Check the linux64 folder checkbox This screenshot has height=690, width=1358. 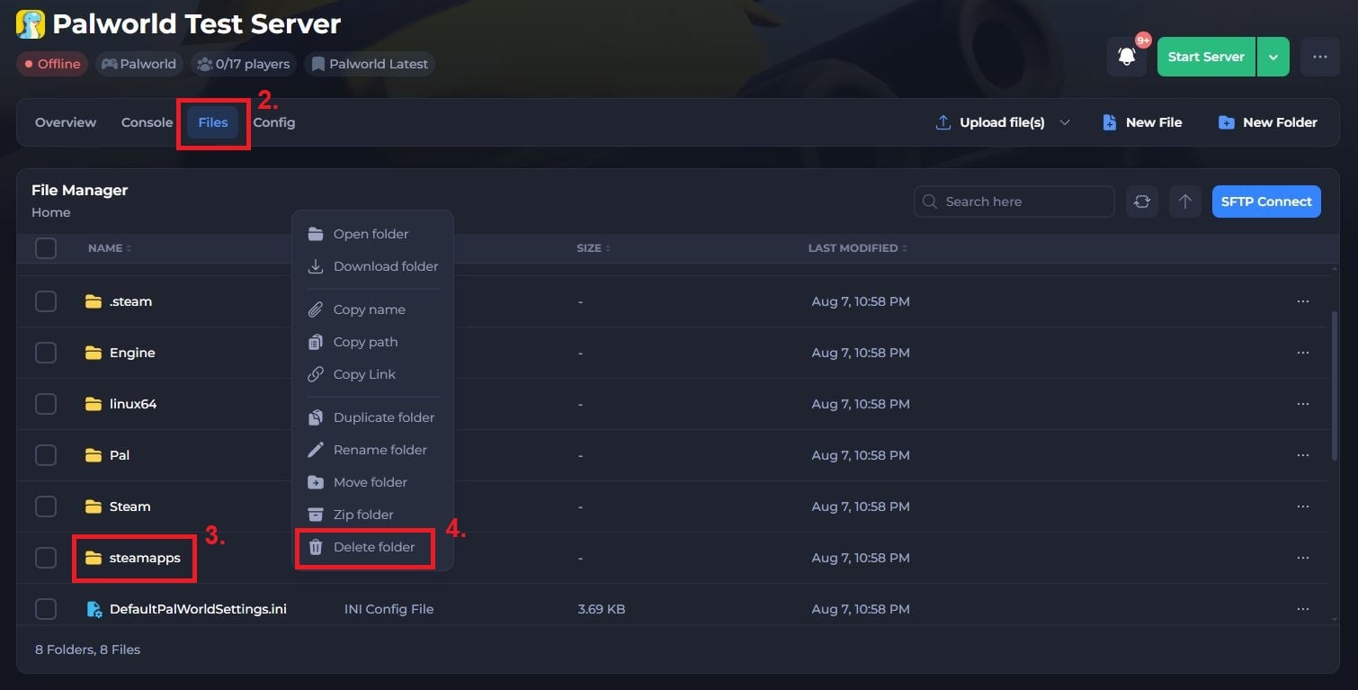(x=46, y=404)
